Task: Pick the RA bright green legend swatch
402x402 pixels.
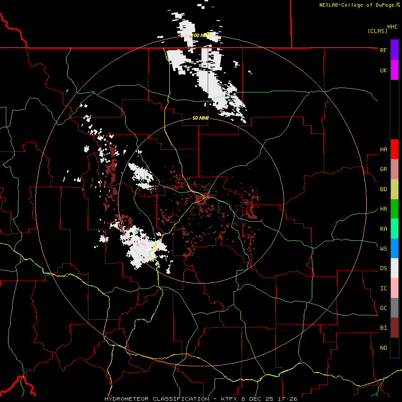Action: 394,229
